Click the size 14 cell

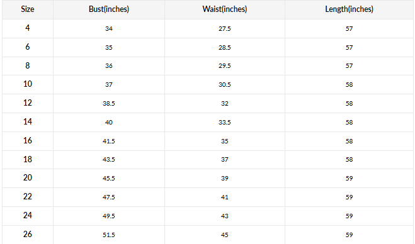(x=28, y=121)
